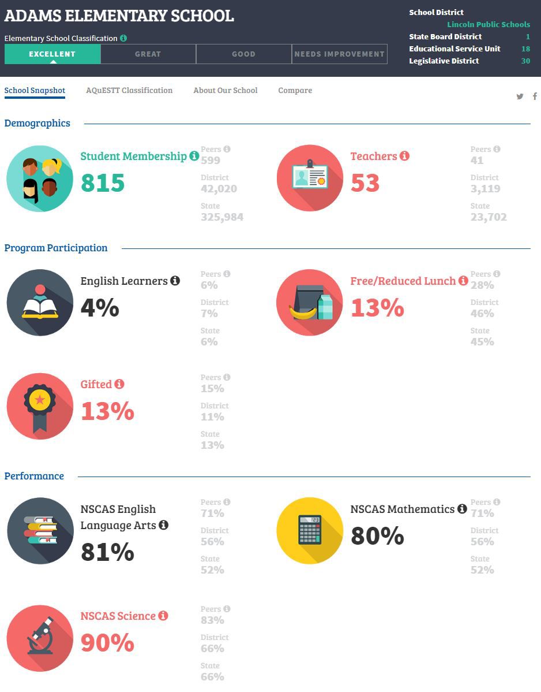Select the GREAT classification segment
This screenshot has height=692, width=541.
coord(148,54)
